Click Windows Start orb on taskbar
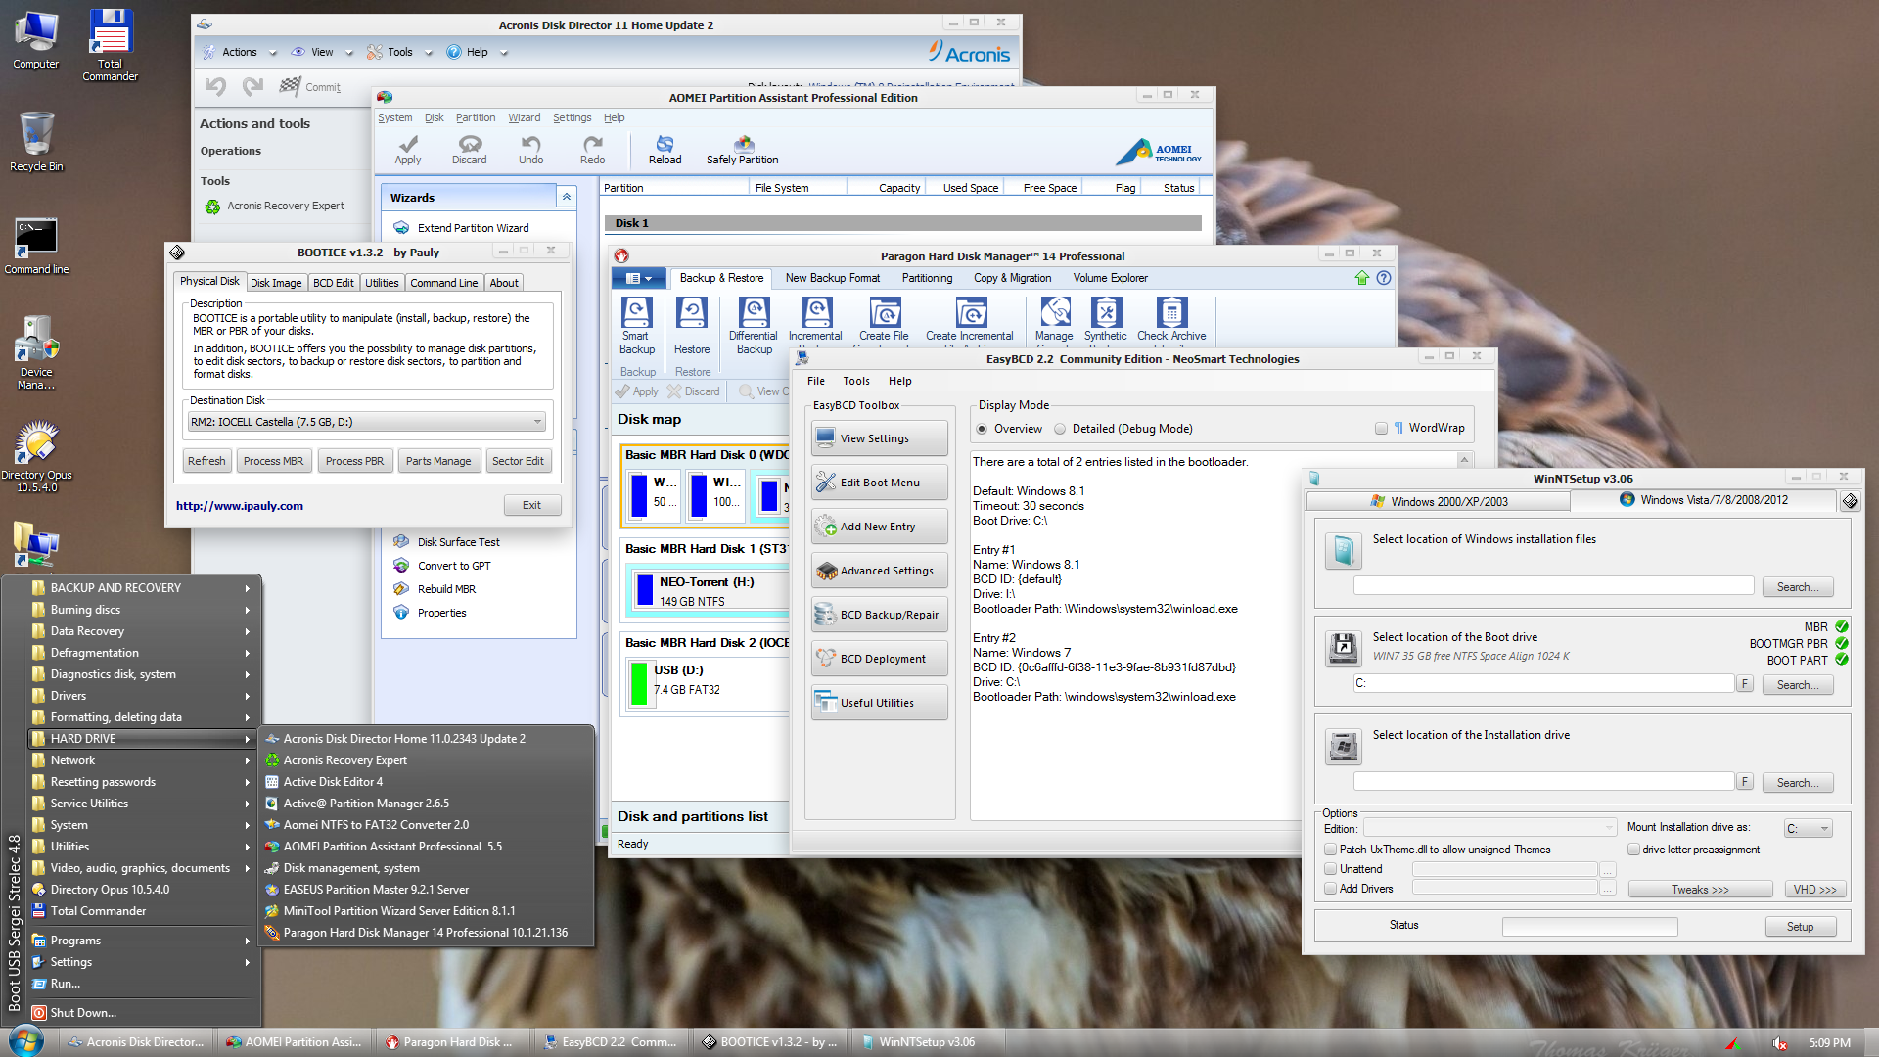The width and height of the screenshot is (1879, 1057). click(x=25, y=1041)
